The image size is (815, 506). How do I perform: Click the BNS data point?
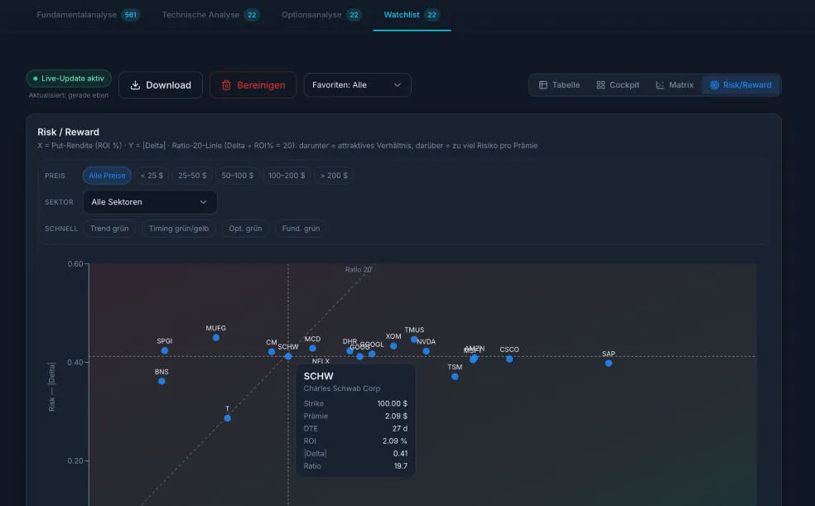(x=162, y=381)
